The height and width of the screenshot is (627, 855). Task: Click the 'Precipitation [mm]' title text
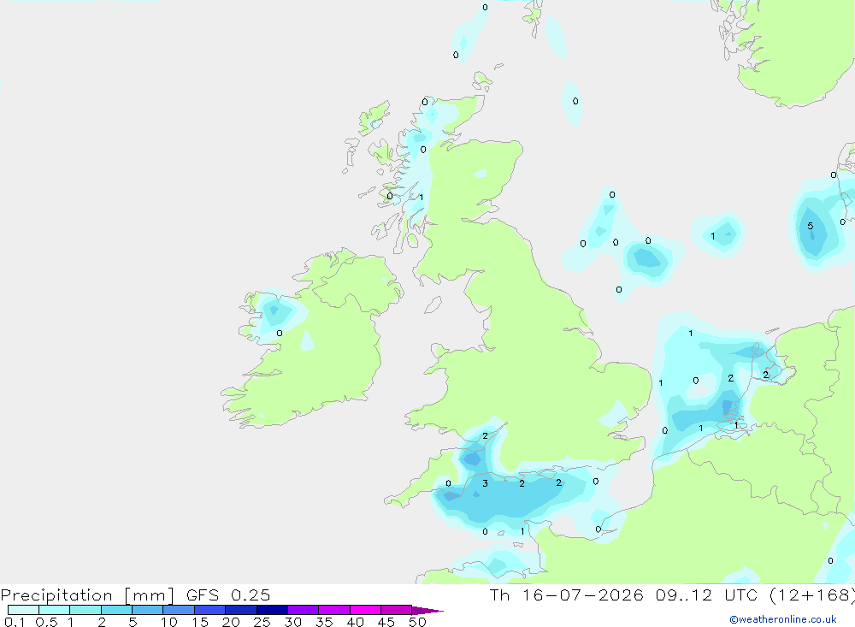tap(87, 595)
